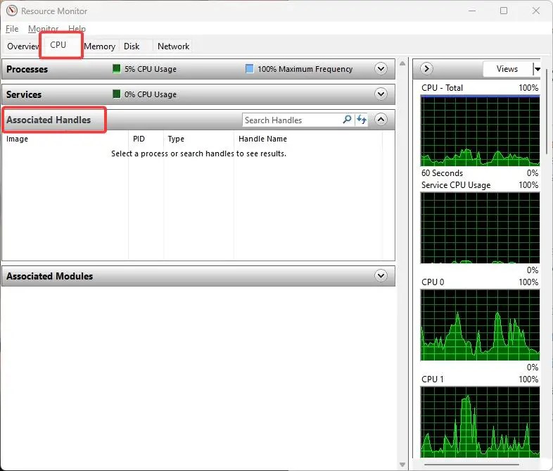Collapse the graphs pane with arrow button
Viewport: 553px width, 471px height.
pos(427,68)
